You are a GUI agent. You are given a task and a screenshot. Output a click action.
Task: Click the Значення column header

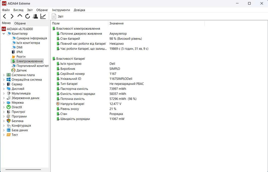[x=156, y=23]
